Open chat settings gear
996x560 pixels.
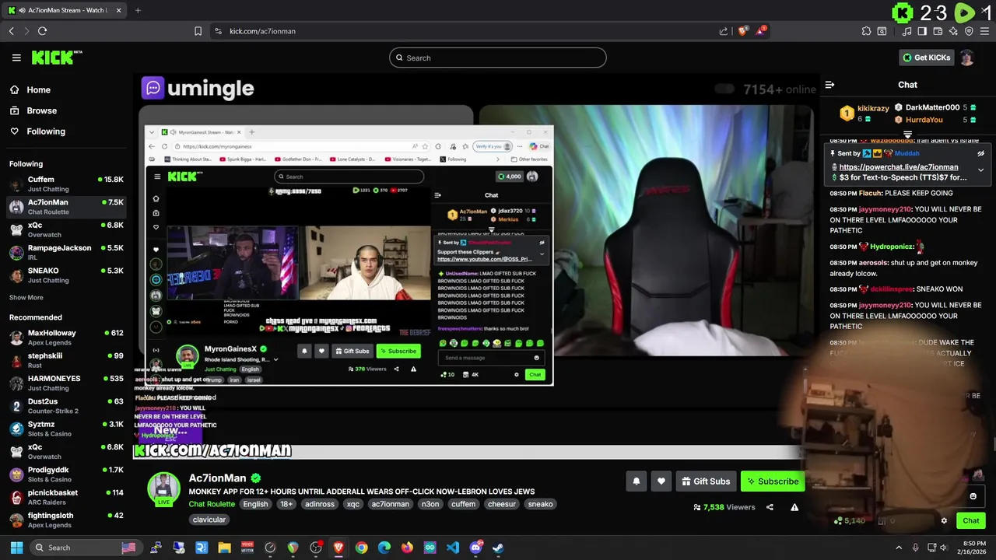pyautogui.click(x=944, y=521)
